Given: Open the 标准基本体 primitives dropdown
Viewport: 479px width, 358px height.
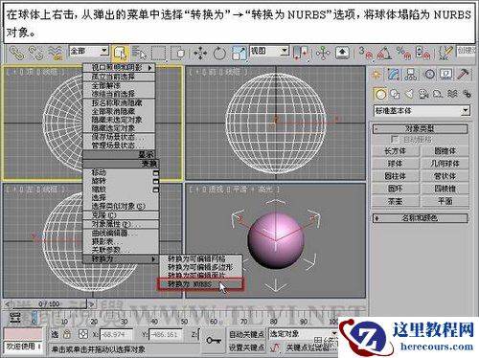Looking at the screenshot, I should click(x=422, y=111).
